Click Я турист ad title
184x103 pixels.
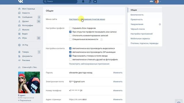[22, 95]
